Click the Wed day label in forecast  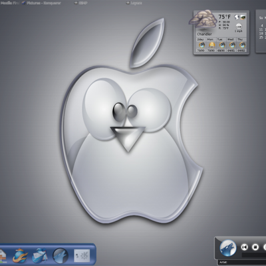coord(230,39)
